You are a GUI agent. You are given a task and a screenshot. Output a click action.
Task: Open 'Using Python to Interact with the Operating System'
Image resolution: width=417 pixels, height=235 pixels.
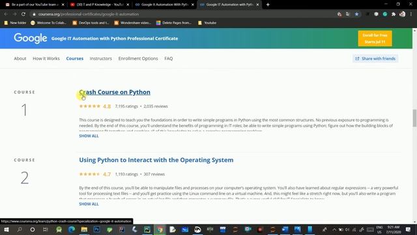click(x=156, y=160)
